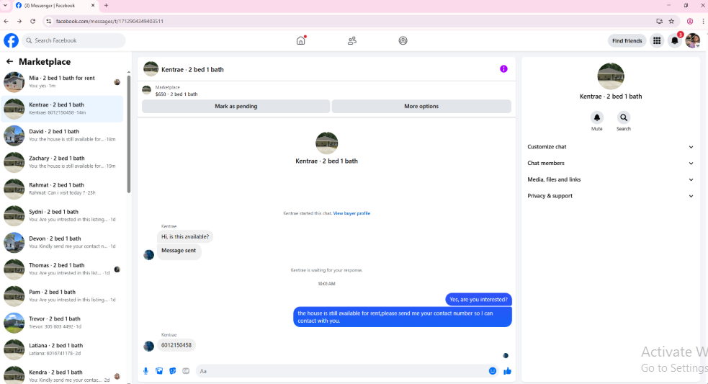Choose a GIF from the composer

[186, 371]
